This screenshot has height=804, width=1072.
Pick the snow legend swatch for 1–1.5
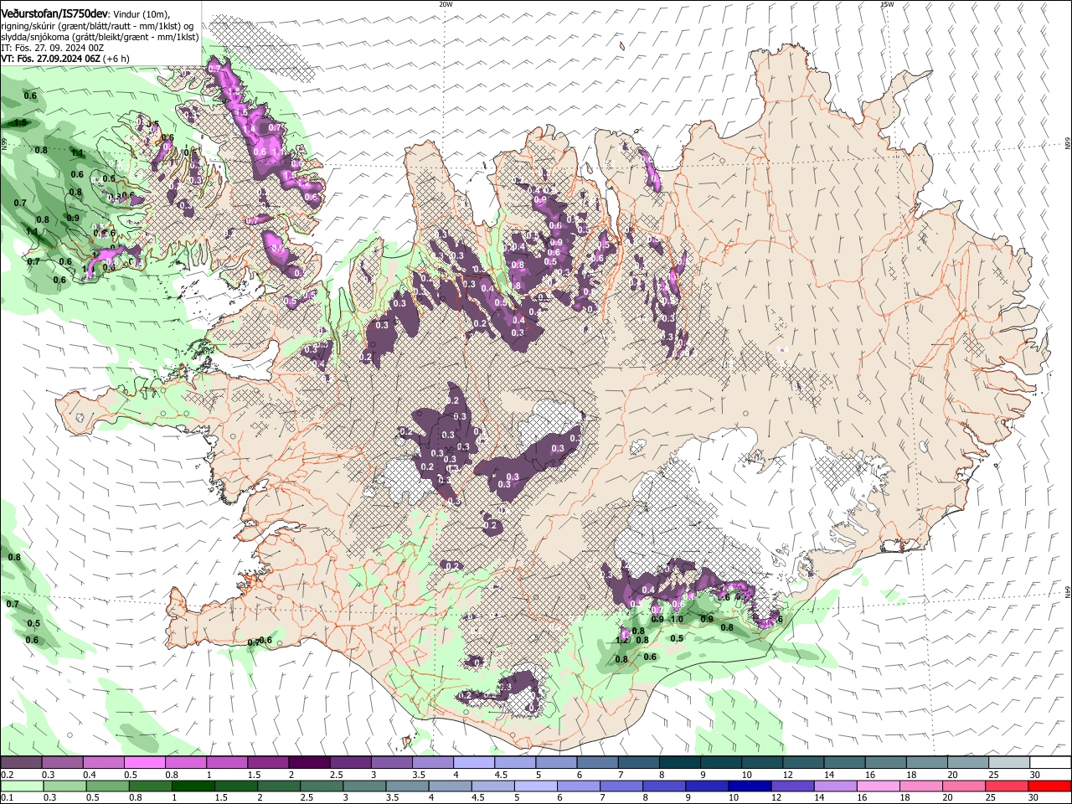226,763
